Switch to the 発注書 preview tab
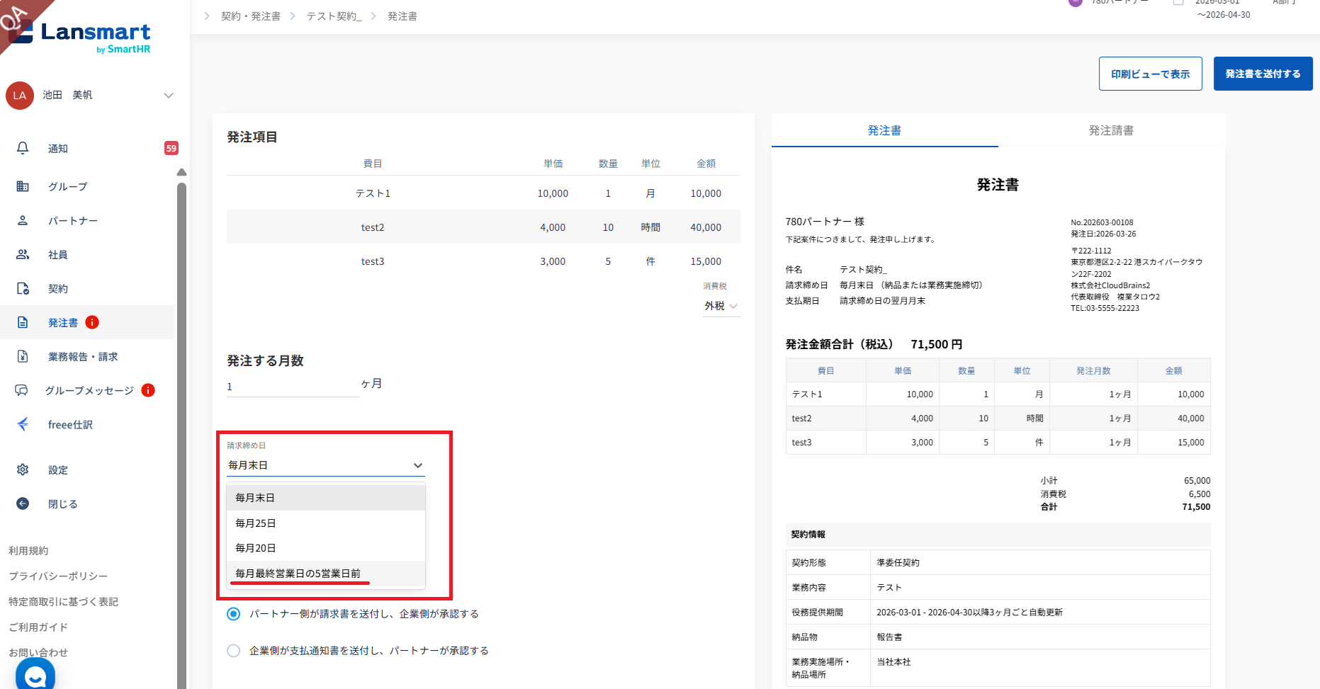 pyautogui.click(x=885, y=130)
